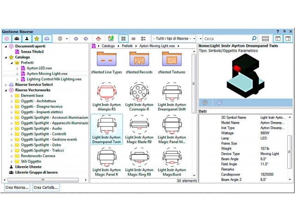Open search options dropdown arrow
This screenshot has width=295, height=221.
(201, 39)
